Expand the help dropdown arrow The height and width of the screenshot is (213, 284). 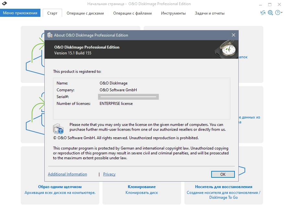tap(281, 13)
